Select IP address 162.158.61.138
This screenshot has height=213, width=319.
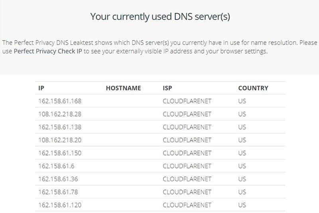[x=59, y=127]
